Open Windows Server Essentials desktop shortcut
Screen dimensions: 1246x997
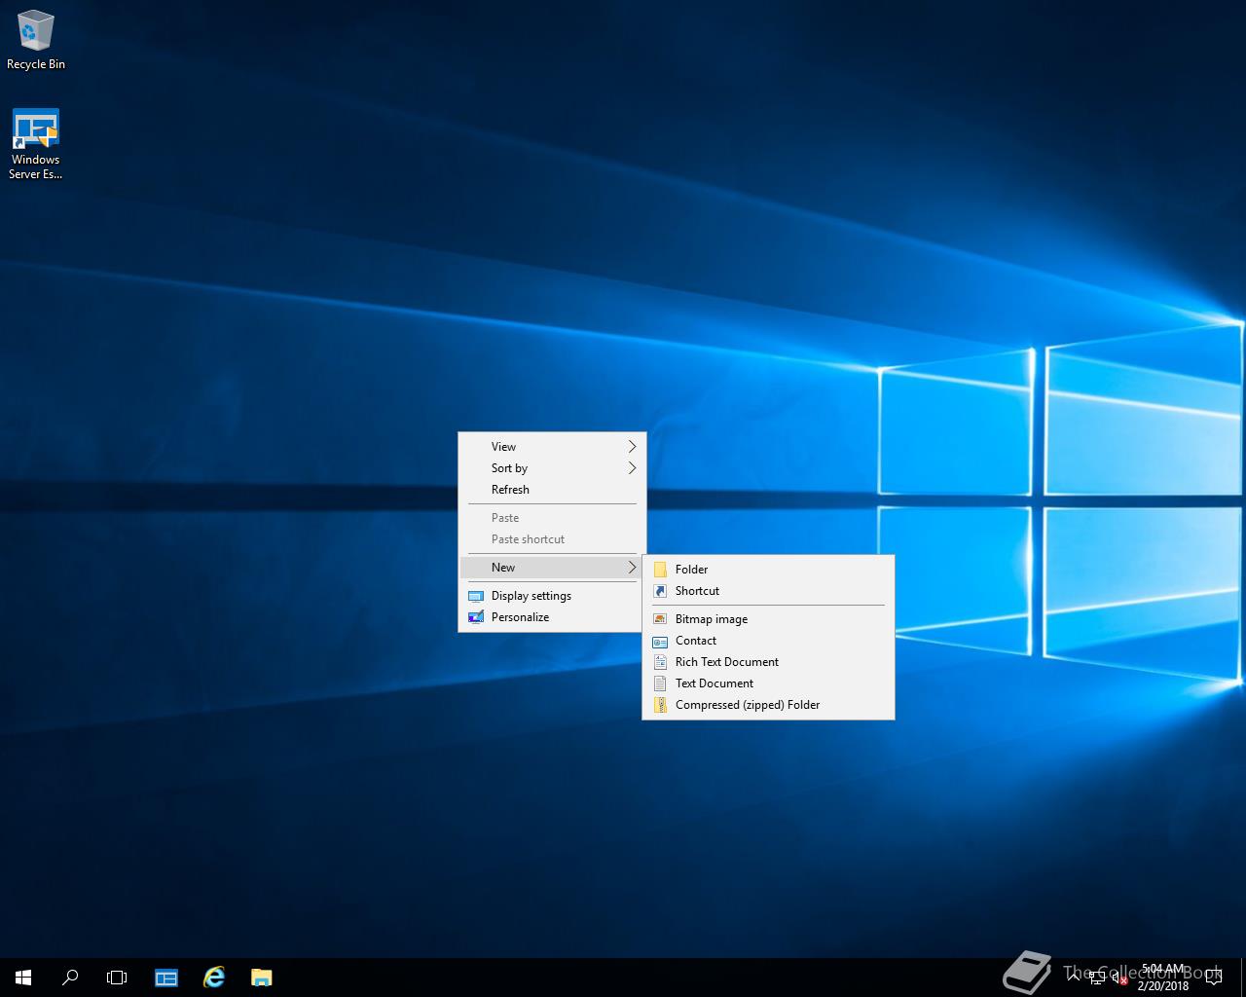click(36, 143)
